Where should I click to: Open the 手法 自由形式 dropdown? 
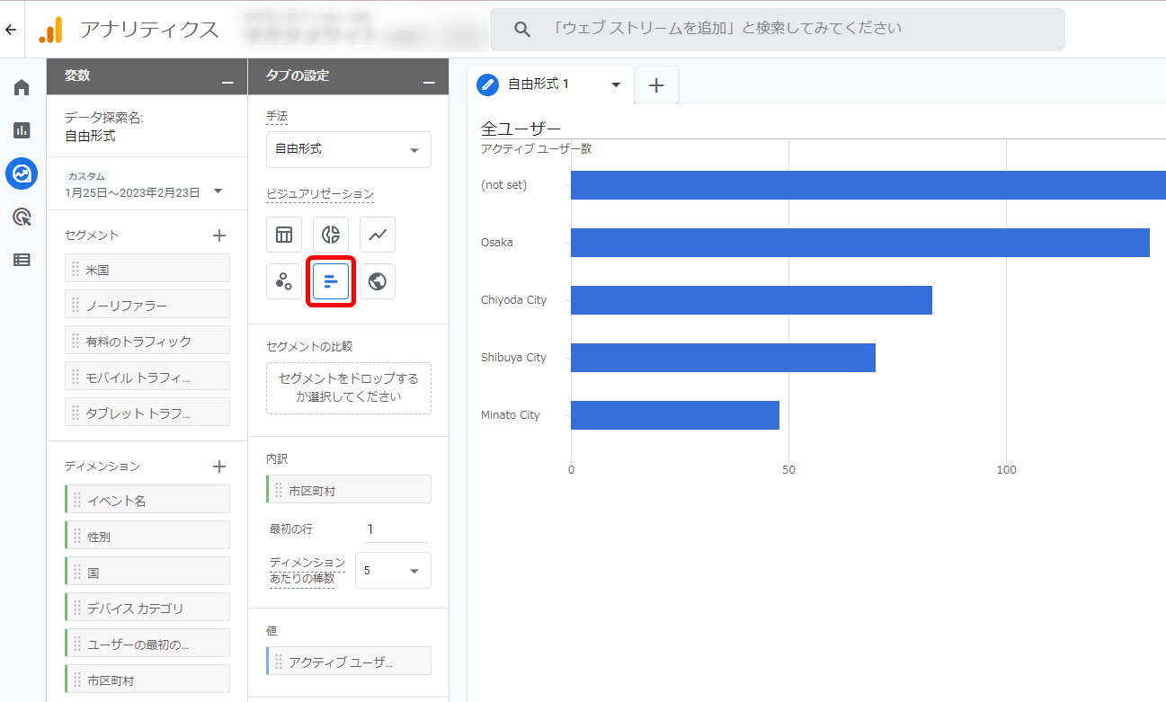coord(349,150)
